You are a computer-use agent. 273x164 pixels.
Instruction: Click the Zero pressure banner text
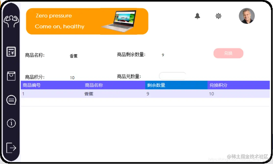pyautogui.click(x=54, y=16)
